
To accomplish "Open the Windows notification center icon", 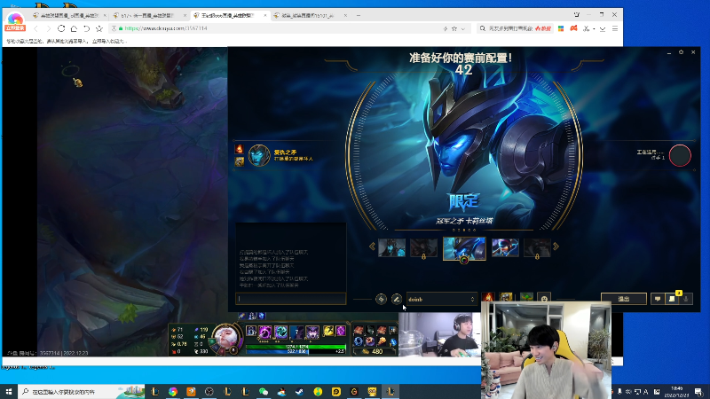I will (x=698, y=392).
